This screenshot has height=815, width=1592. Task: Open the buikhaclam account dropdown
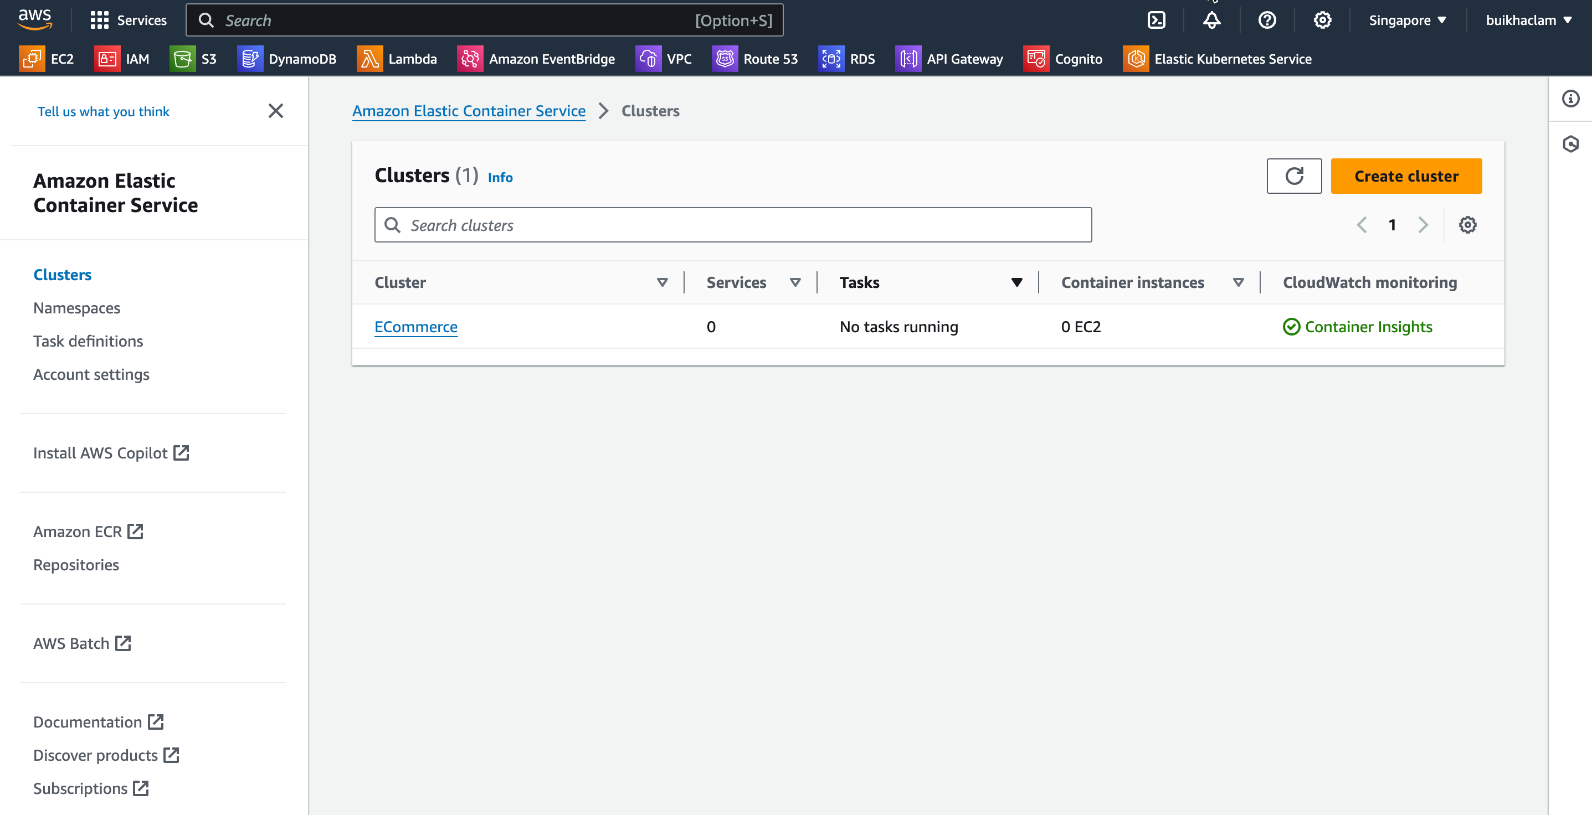tap(1528, 20)
